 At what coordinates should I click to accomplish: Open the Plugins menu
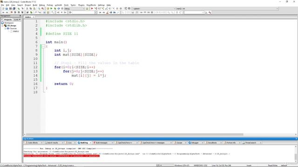point(81,5)
